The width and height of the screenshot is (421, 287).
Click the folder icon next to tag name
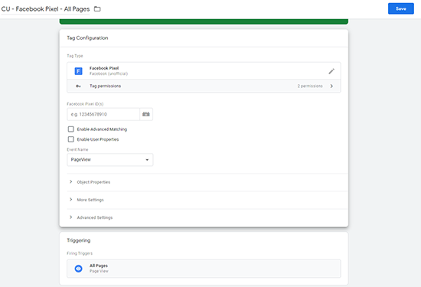click(x=97, y=9)
